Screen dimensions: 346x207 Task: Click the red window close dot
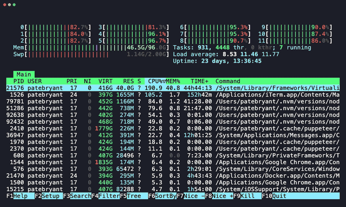(x=5, y=5)
